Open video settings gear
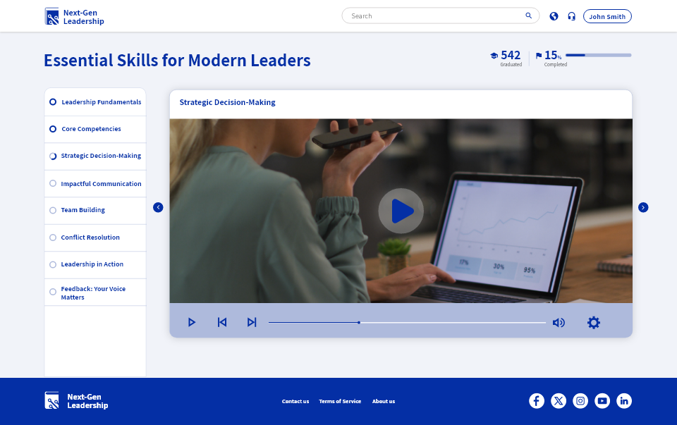This screenshot has width=677, height=425. point(594,322)
